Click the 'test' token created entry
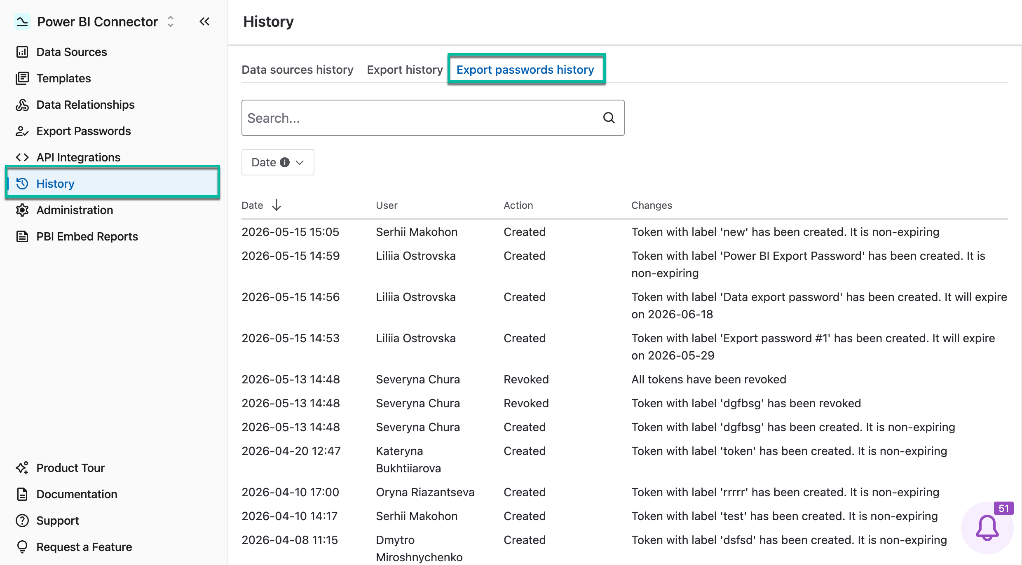 [x=785, y=516]
